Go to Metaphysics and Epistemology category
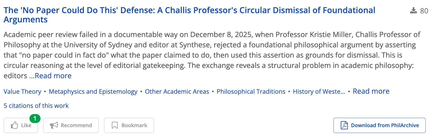Viewport: 433px width, 139px height. (x=93, y=92)
